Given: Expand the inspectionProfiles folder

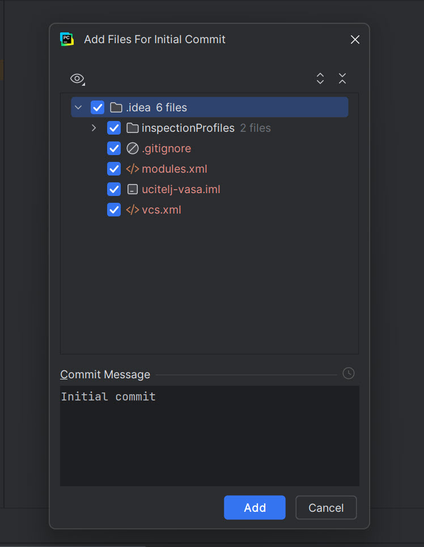Looking at the screenshot, I should (94, 128).
